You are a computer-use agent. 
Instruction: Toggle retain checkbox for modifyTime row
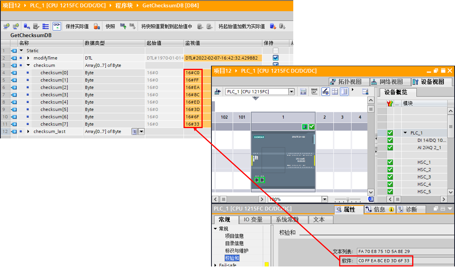(x=276, y=58)
